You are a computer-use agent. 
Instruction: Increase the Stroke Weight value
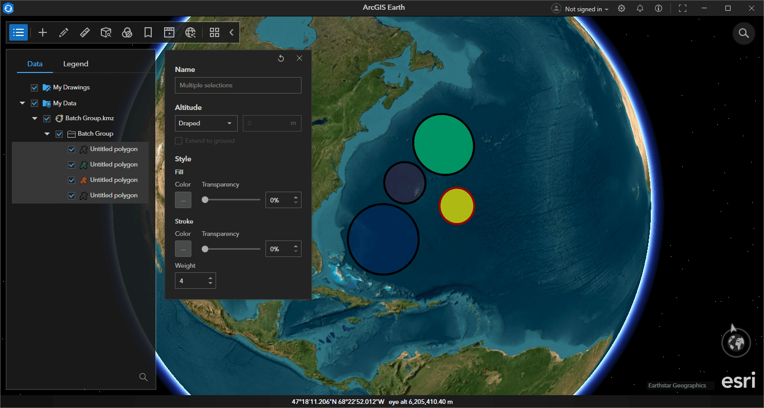click(x=210, y=278)
